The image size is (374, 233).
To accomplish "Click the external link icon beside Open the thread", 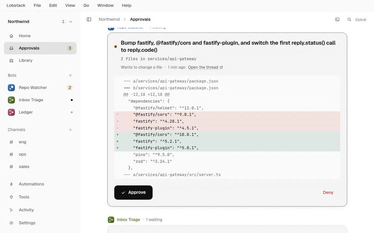I will [x=221, y=68].
